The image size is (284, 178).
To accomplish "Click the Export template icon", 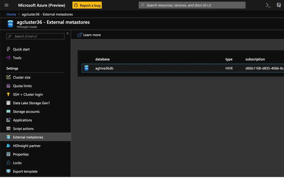I will (8, 171).
